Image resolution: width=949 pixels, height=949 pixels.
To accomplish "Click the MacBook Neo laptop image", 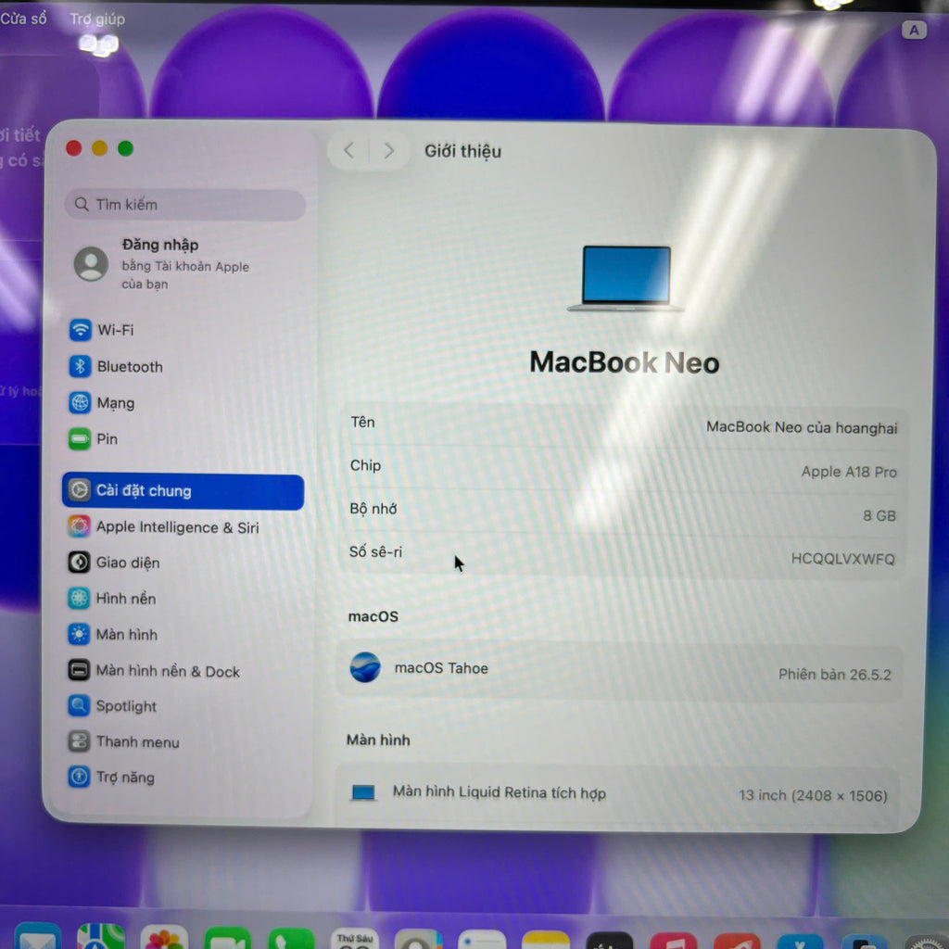I will pos(626,278).
